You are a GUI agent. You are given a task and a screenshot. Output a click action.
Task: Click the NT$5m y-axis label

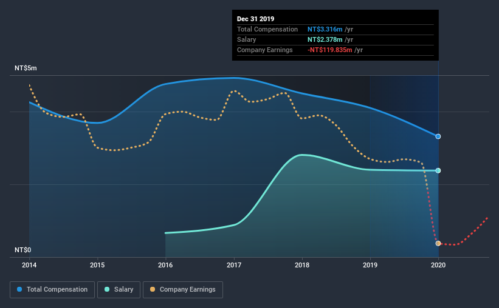[26, 69]
